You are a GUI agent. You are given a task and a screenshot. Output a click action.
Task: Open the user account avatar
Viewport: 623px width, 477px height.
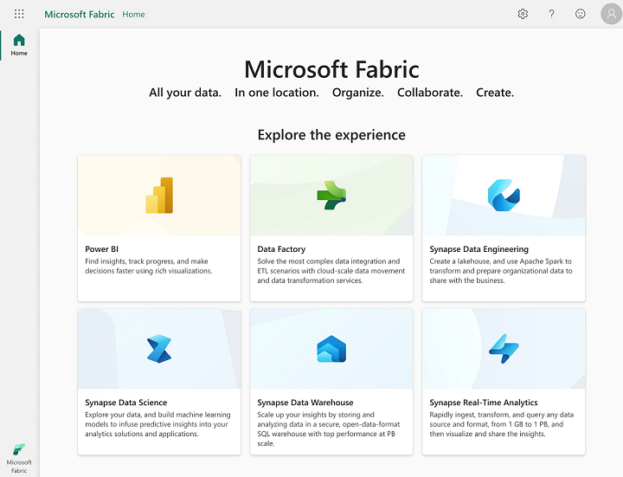click(612, 14)
